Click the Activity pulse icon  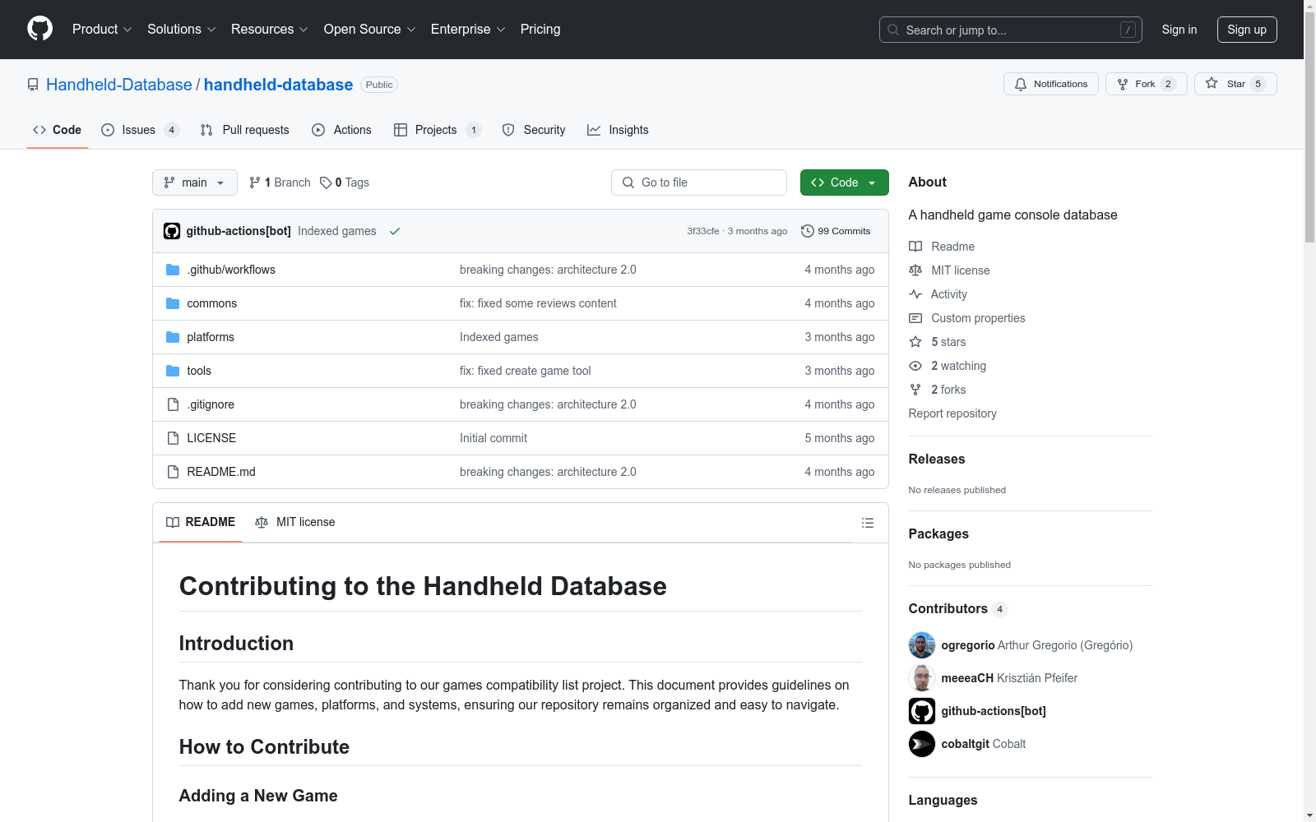tap(915, 294)
